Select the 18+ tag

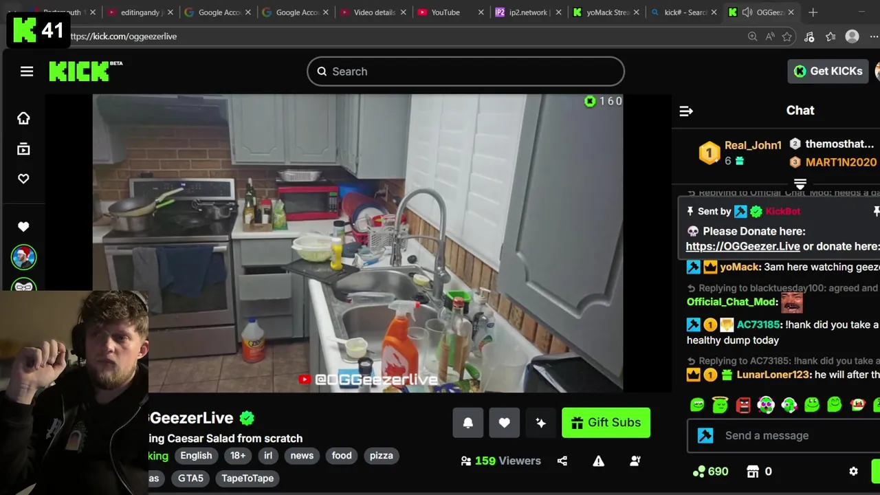point(238,456)
